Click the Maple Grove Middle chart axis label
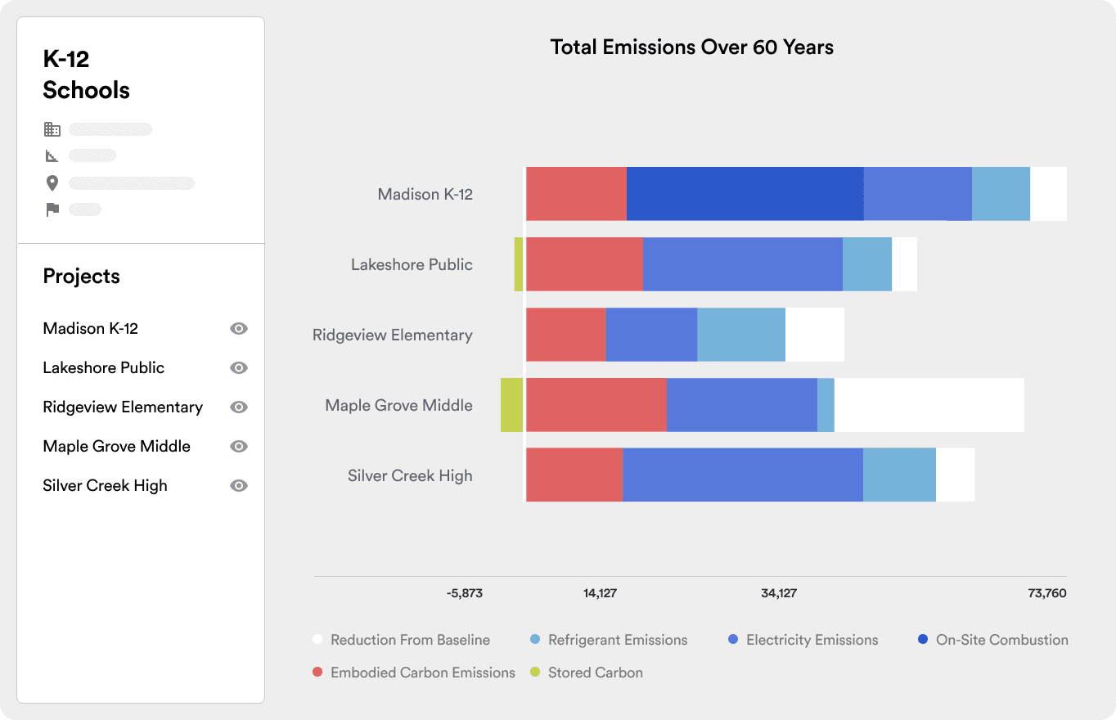This screenshot has width=1116, height=720. [398, 405]
